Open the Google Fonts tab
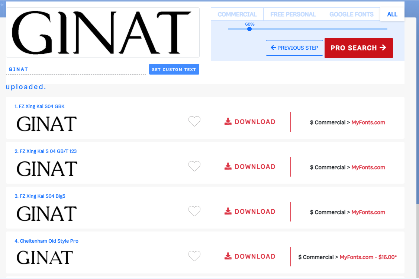 (x=351, y=14)
